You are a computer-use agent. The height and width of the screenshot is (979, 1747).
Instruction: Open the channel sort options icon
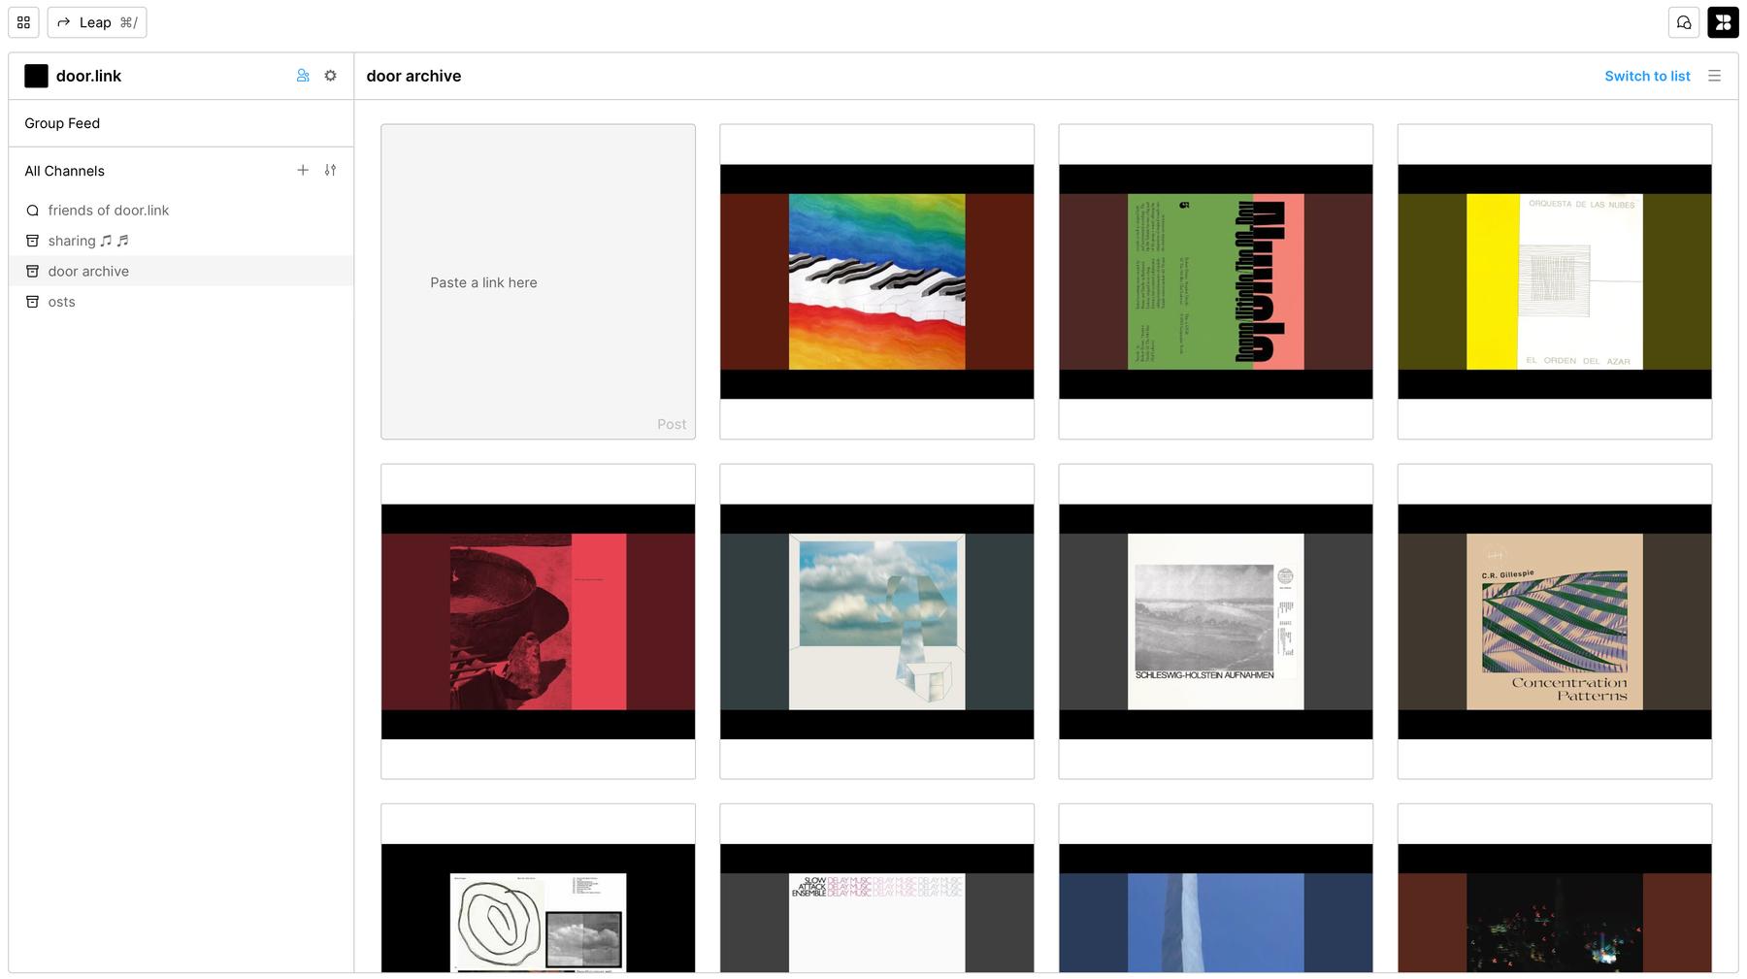click(x=331, y=170)
